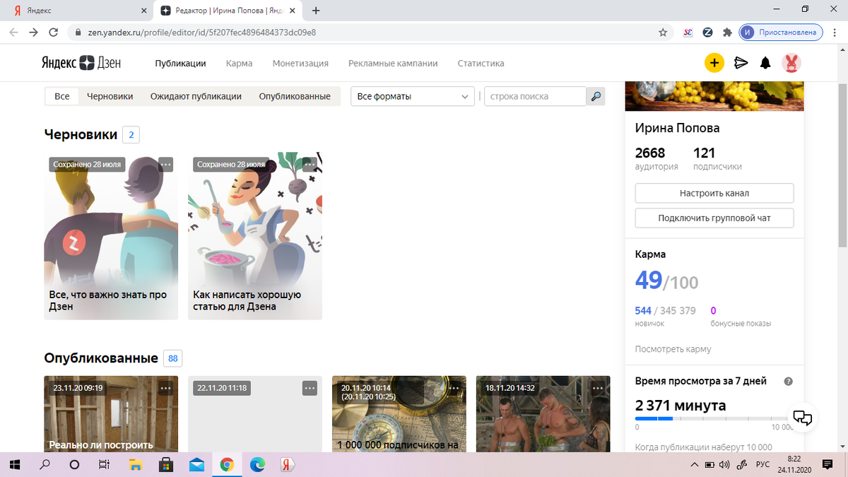The image size is (848, 477).
Task: Click into the 'строка поиска' search field
Action: (535, 96)
